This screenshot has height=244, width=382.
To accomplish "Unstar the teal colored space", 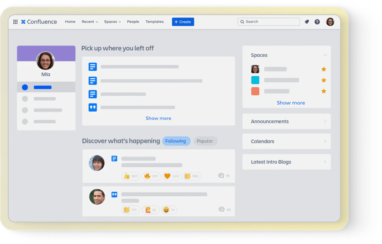I will point(324,80).
